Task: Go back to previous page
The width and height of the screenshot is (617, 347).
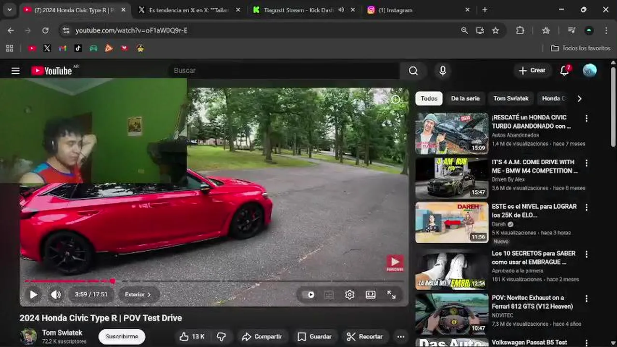Action: coord(11,30)
